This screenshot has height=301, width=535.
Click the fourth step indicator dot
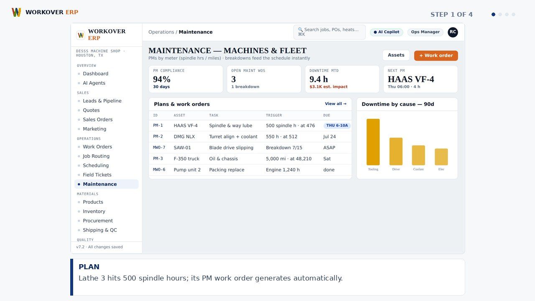point(513,15)
